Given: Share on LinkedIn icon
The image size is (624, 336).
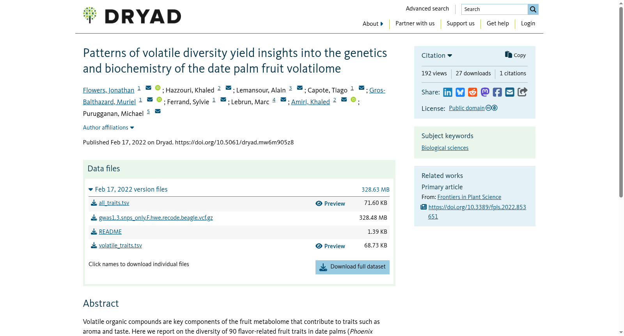Looking at the screenshot, I should coord(448,92).
